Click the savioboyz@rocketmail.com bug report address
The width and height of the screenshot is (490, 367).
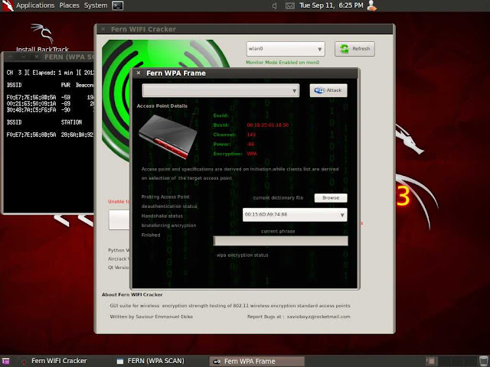pos(318,317)
